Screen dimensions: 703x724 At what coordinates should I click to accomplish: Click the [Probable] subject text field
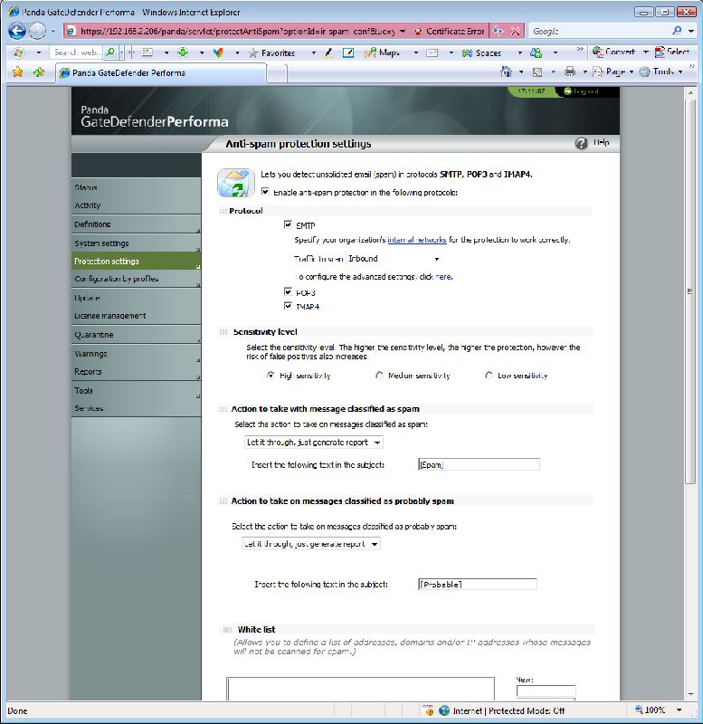[478, 584]
